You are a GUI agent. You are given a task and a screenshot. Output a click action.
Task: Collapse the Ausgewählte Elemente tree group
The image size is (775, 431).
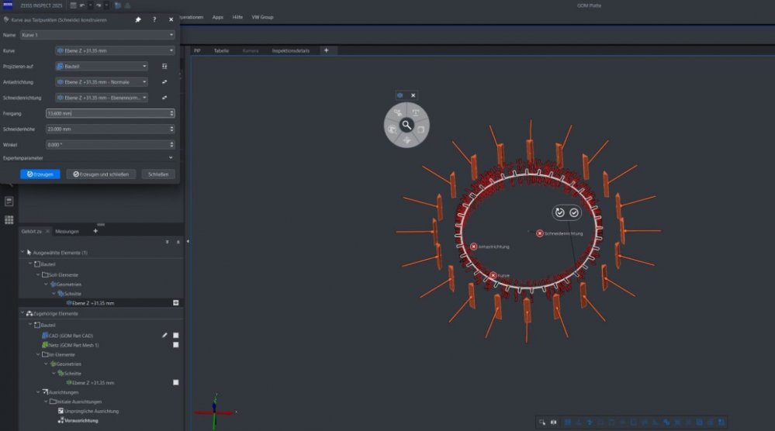pyautogui.click(x=22, y=253)
